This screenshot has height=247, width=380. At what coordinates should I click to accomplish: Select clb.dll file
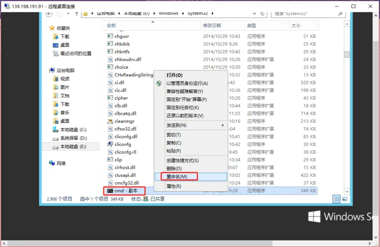pyautogui.click(x=117, y=106)
